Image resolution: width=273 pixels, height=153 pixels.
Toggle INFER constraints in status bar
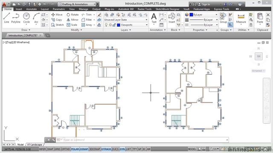(42, 149)
